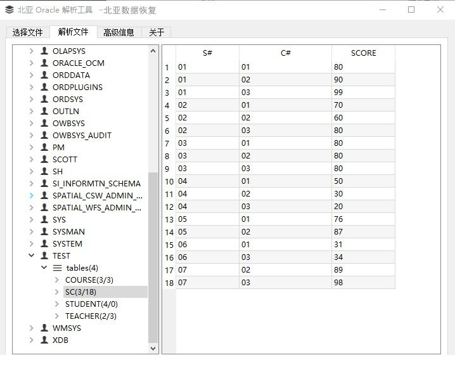Image resolution: width=455 pixels, height=374 pixels.
Task: Click the user icon beside SYS
Action: 44,219
